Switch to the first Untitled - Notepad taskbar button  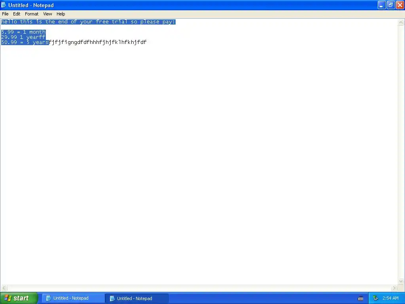(x=73, y=298)
